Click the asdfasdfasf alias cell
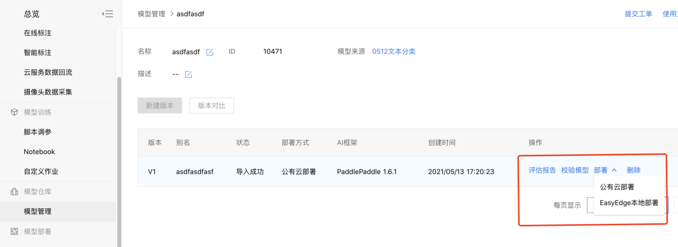This screenshot has width=678, height=247. click(195, 171)
